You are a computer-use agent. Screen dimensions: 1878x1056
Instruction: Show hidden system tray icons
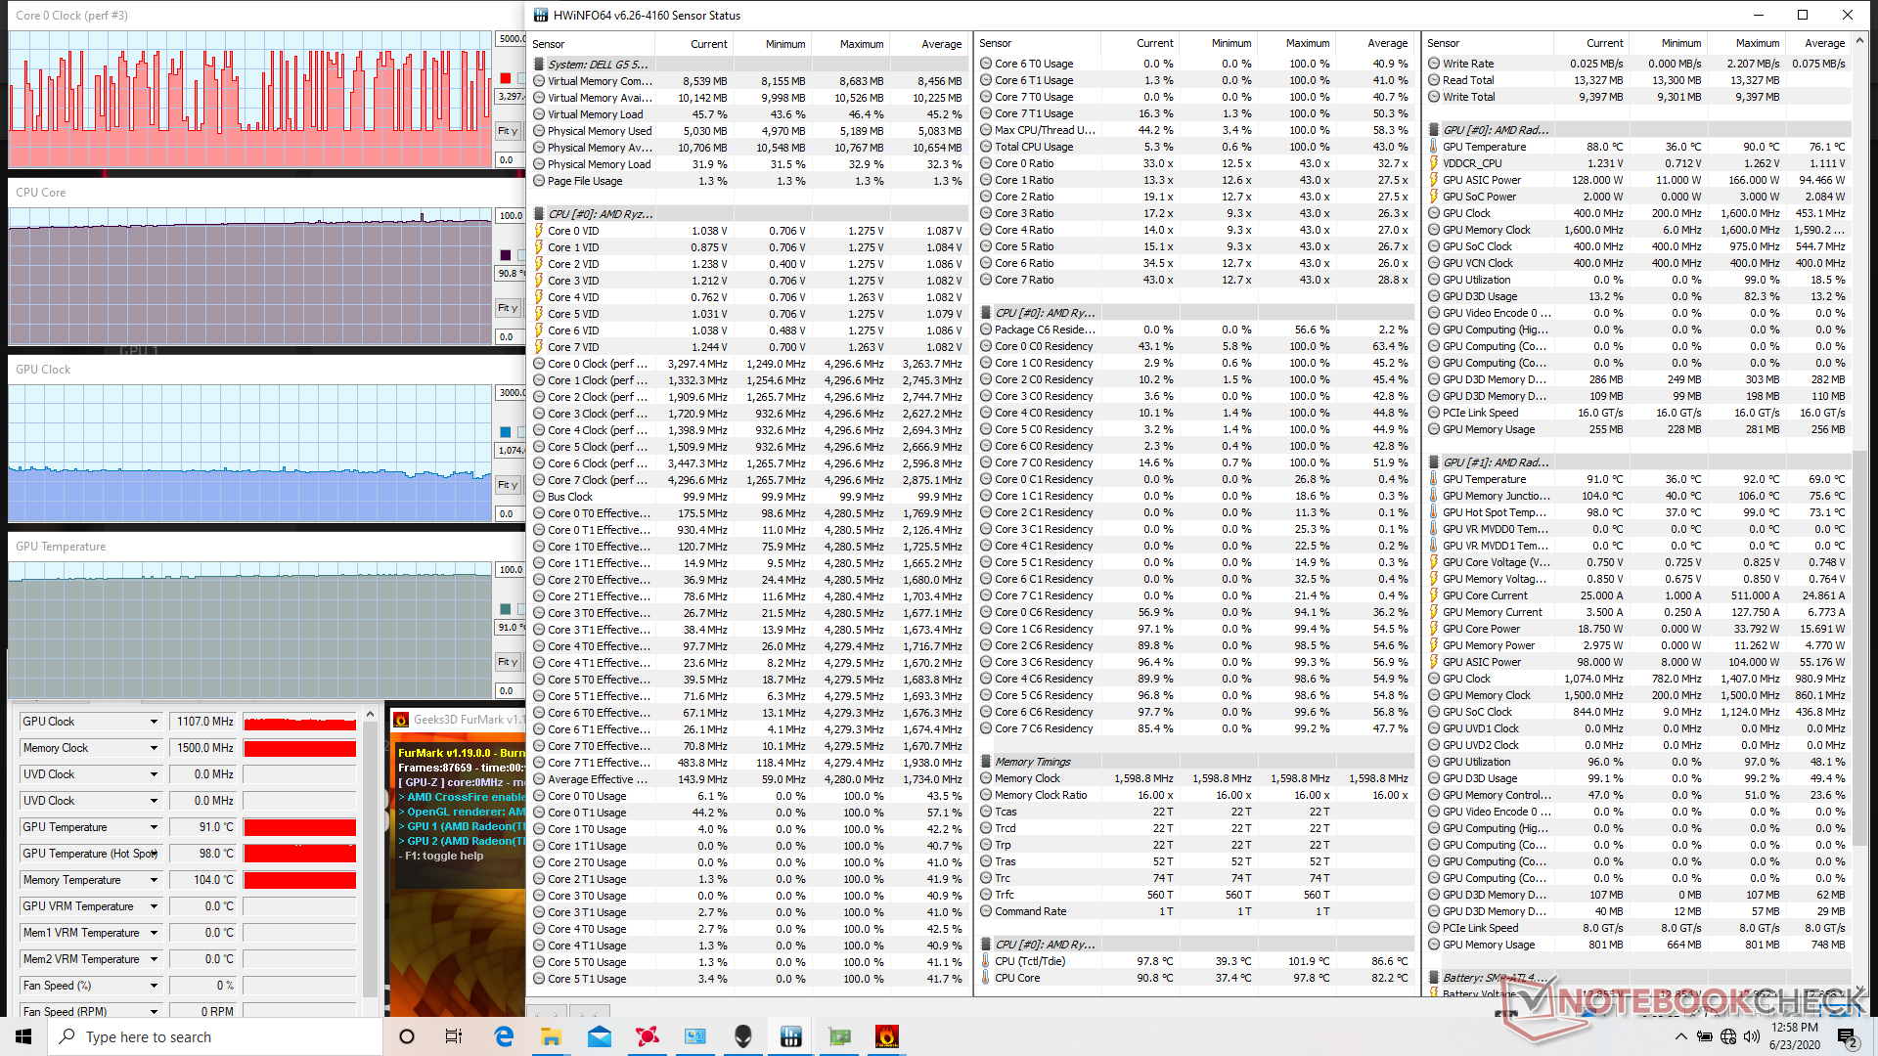click(1680, 1036)
